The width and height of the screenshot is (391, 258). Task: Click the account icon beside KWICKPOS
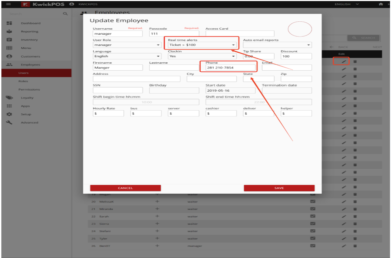(72, 4)
